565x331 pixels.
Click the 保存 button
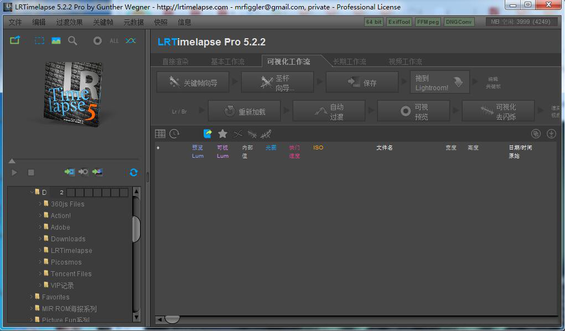click(x=362, y=82)
